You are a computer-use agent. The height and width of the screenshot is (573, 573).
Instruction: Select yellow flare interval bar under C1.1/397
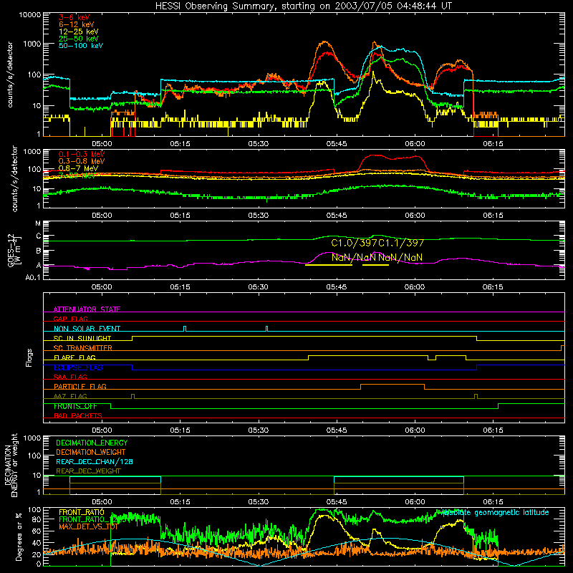[375, 265]
